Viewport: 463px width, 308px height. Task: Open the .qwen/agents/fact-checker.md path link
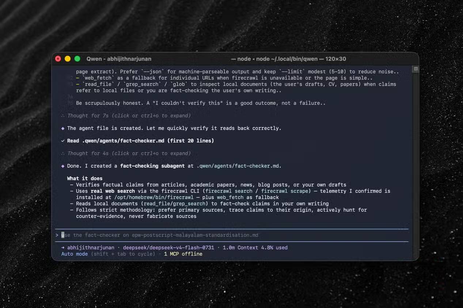[x=238, y=166]
